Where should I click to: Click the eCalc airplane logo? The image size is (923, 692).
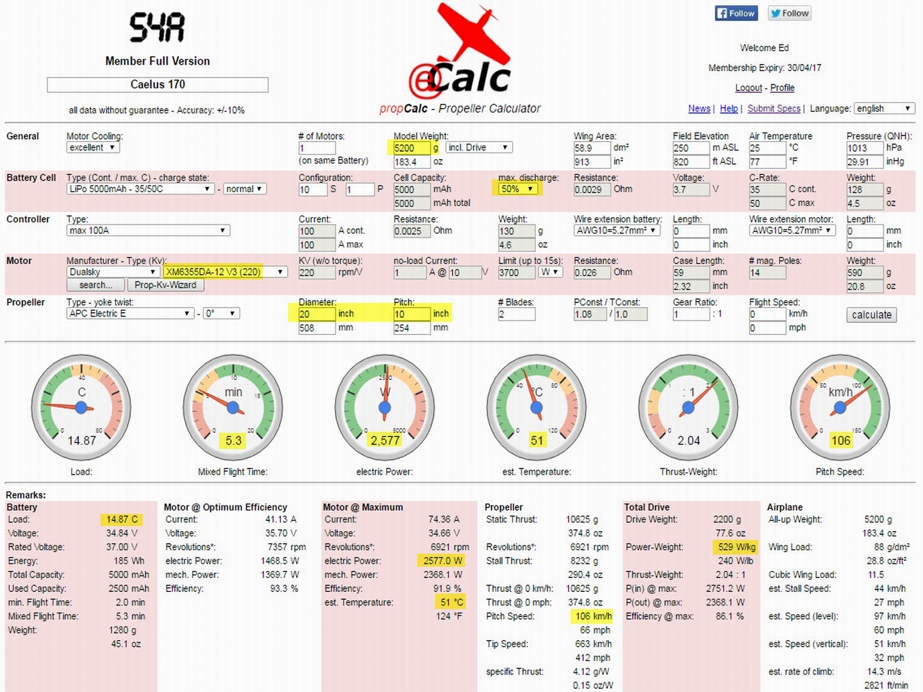pyautogui.click(x=460, y=50)
